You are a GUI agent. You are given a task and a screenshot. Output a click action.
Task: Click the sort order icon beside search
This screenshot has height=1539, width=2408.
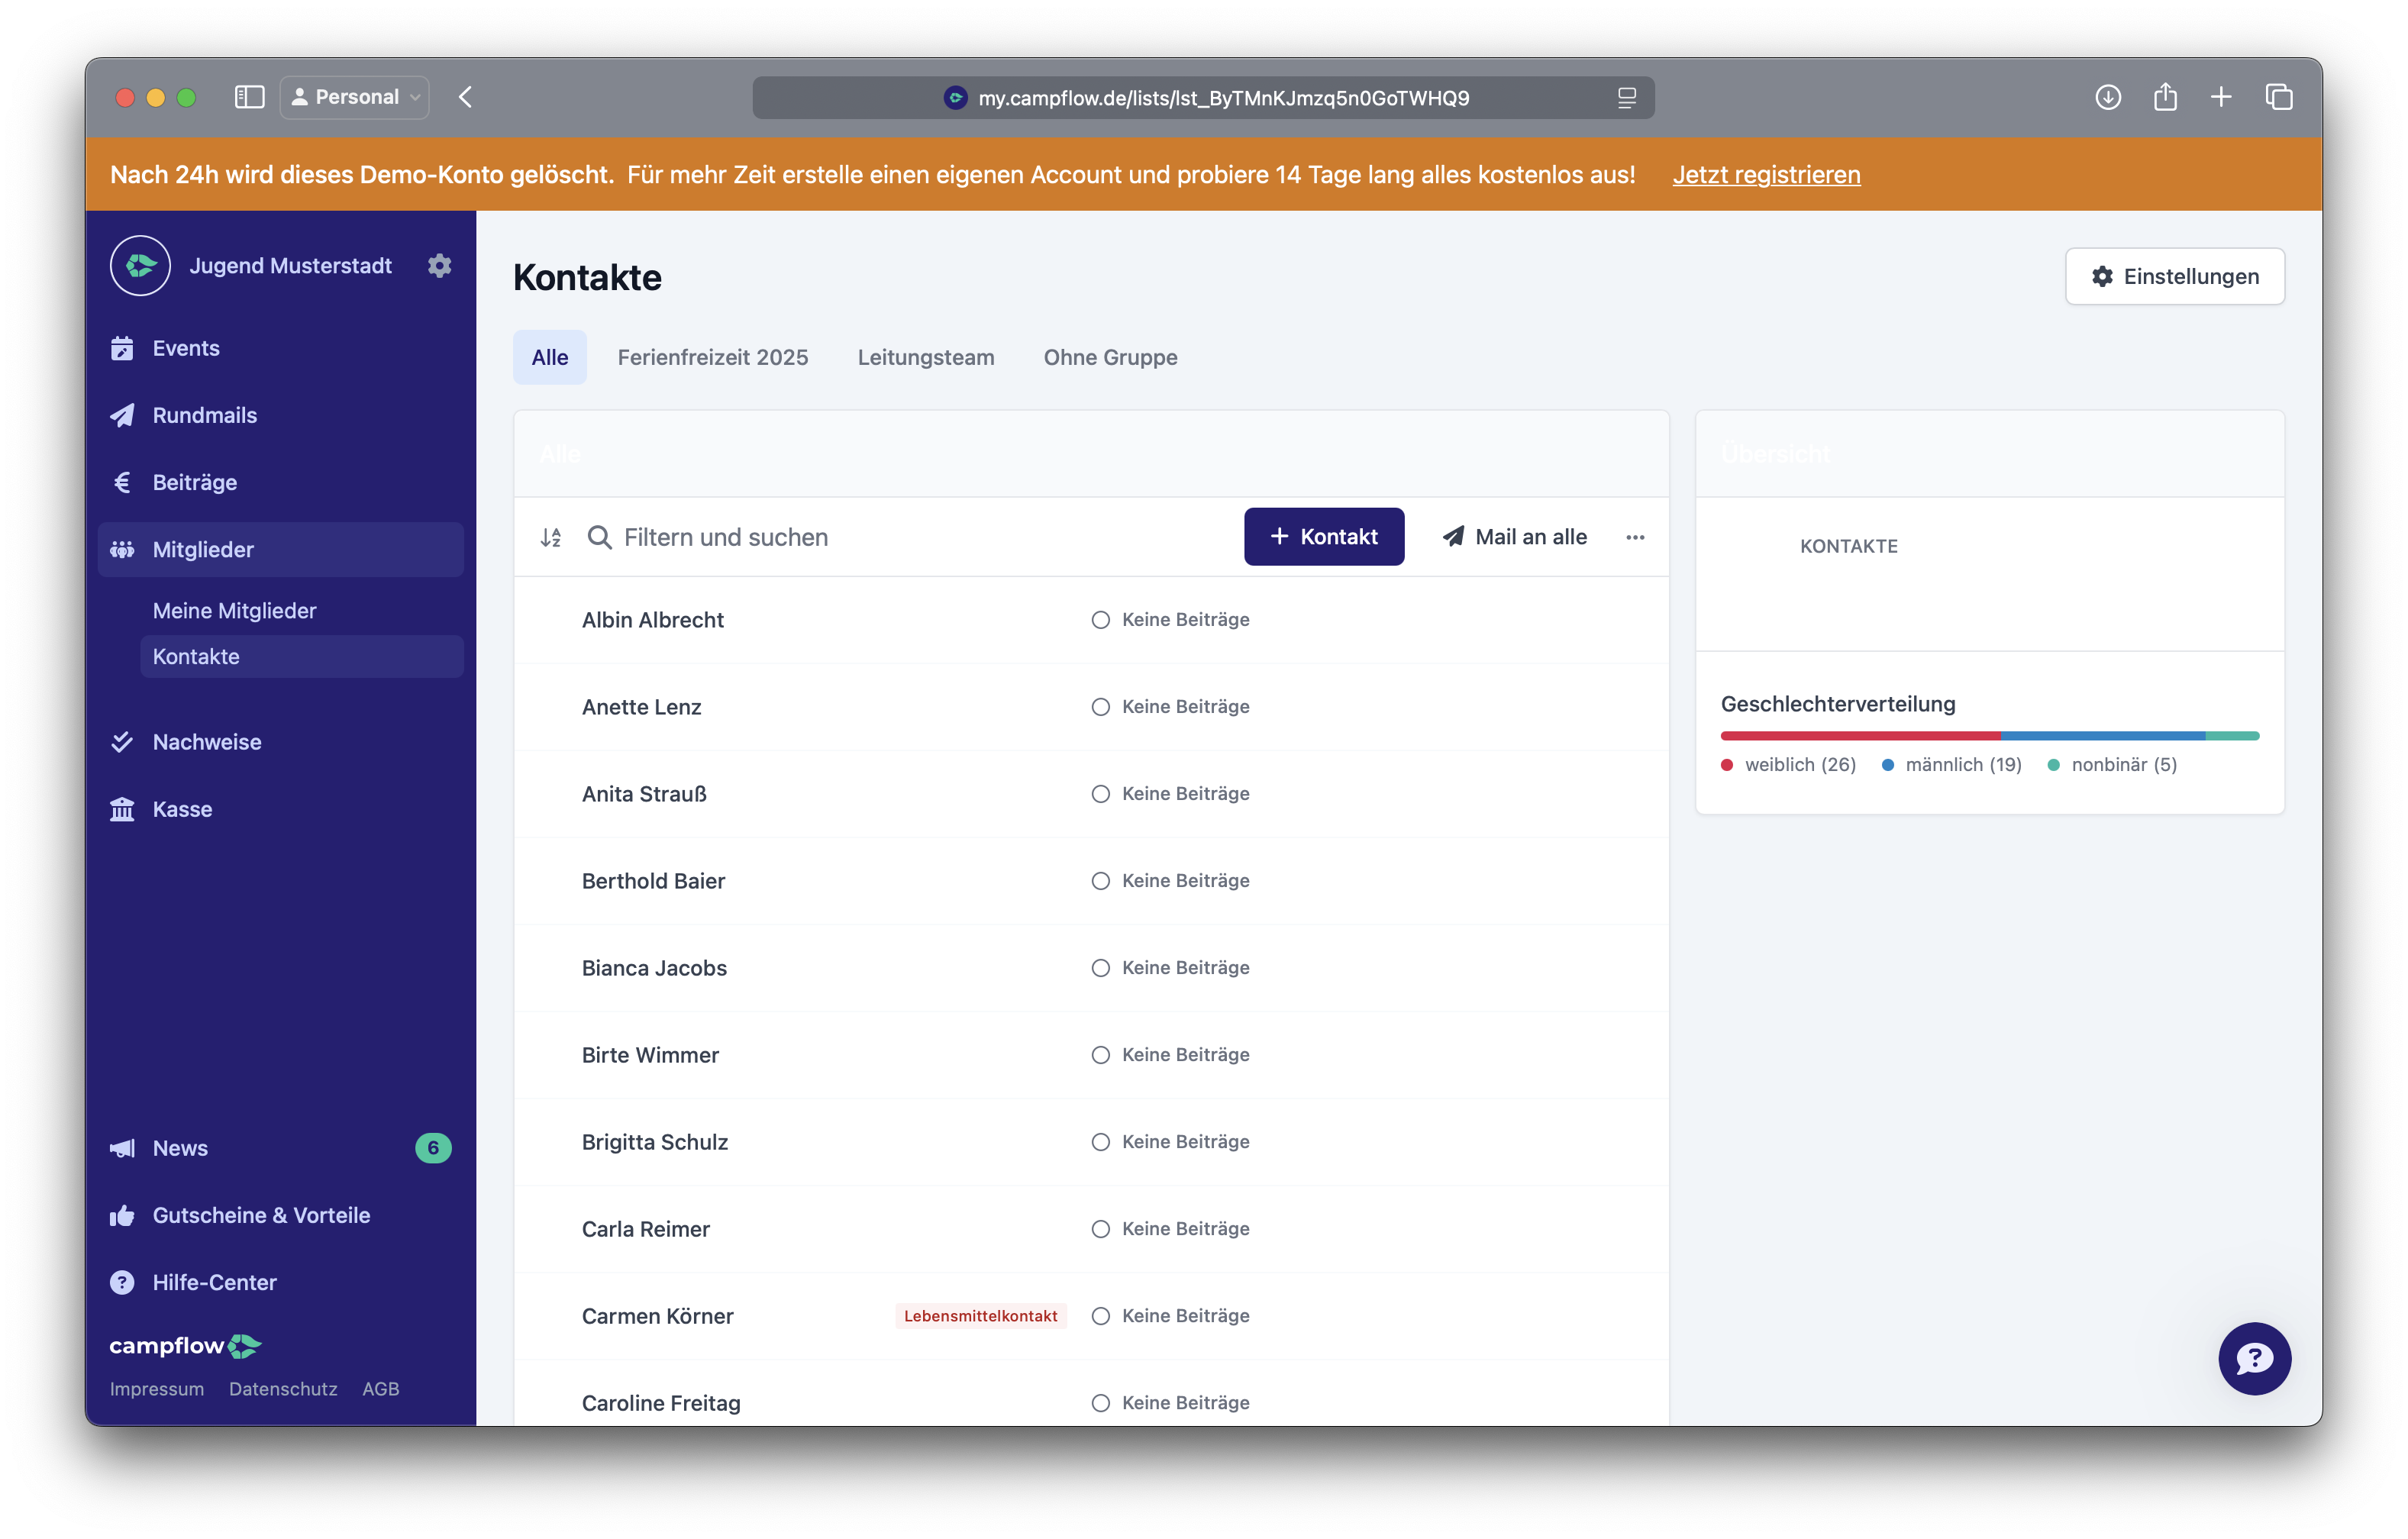(550, 538)
